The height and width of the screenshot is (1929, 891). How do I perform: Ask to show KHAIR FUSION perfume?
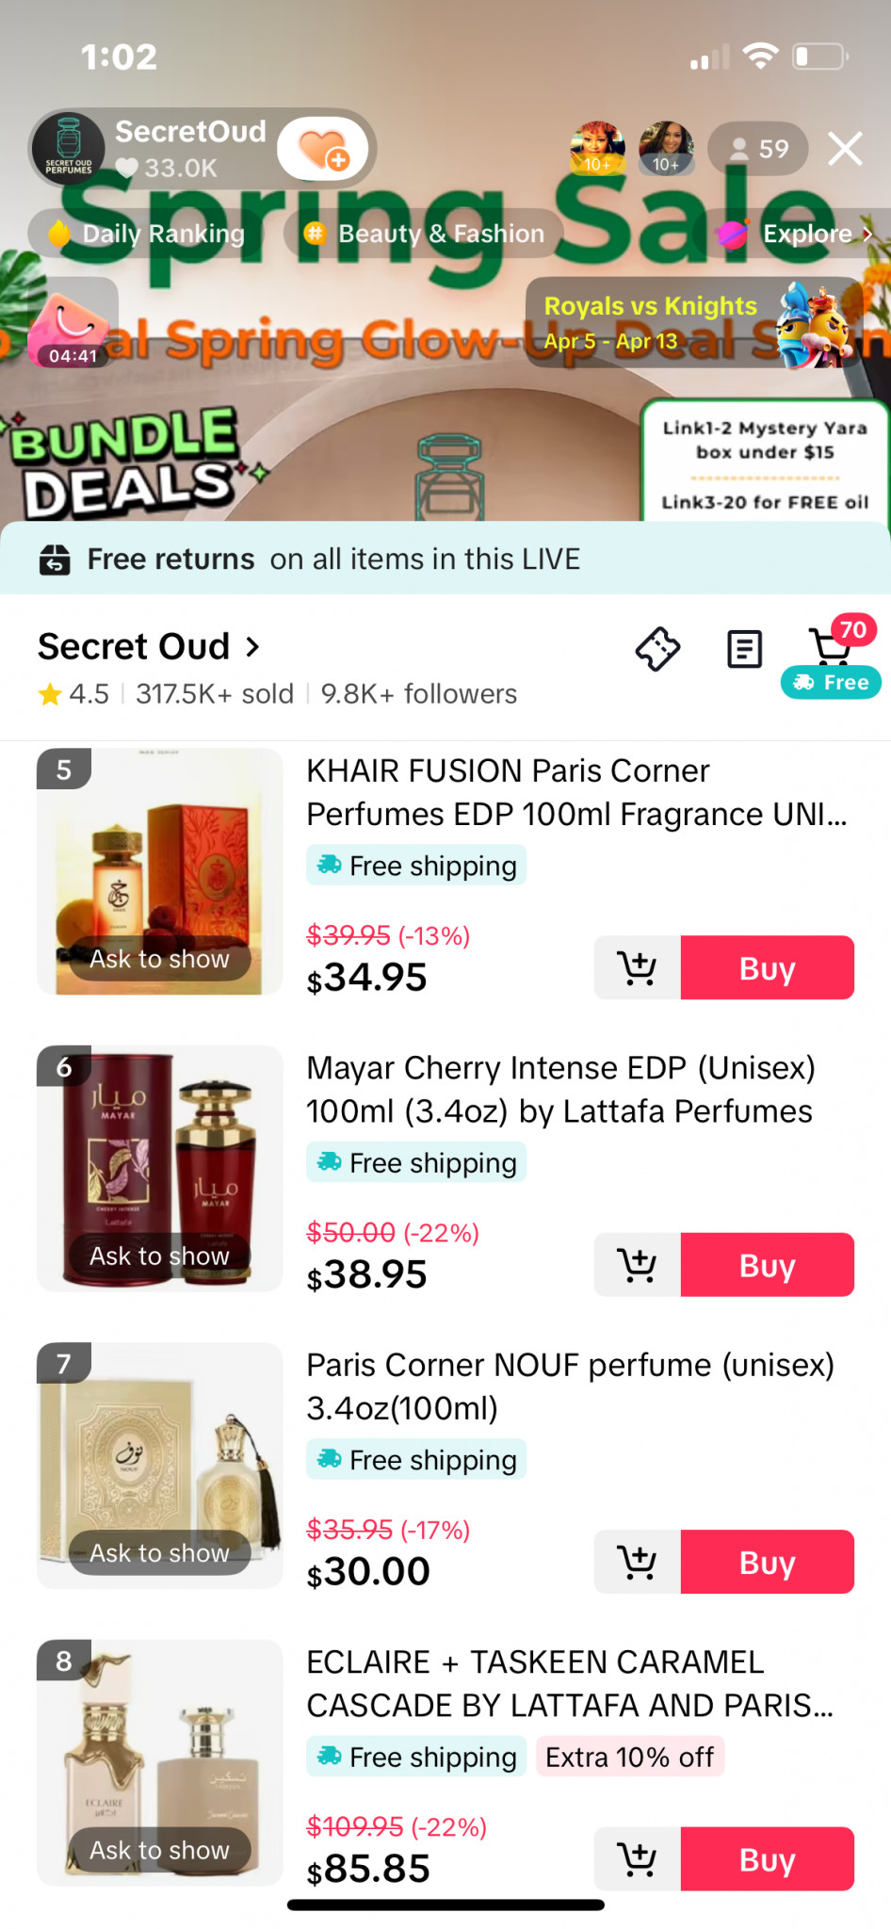point(159,959)
